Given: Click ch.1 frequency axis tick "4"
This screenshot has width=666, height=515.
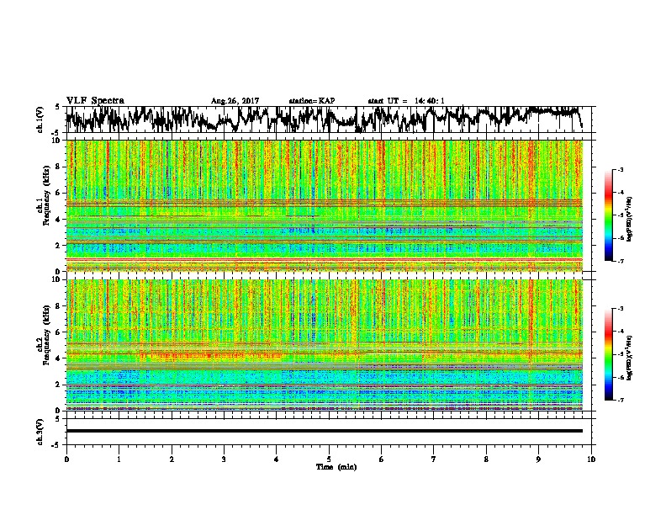Looking at the screenshot, I should click(x=59, y=220).
